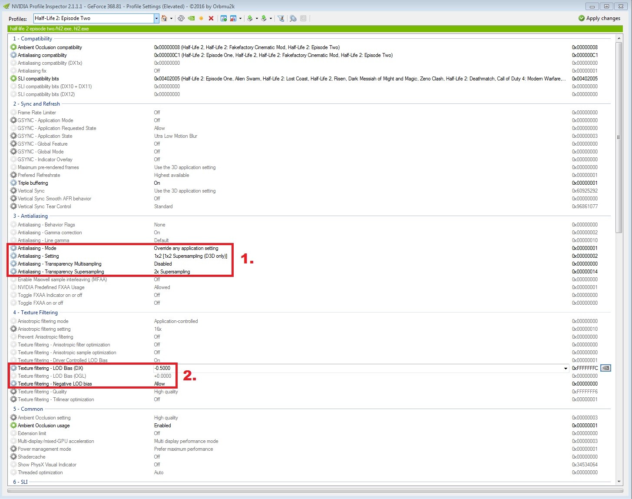632x499 pixels.
Task: Click the vertical scrollbar thumb
Action: pyautogui.click(x=619, y=137)
